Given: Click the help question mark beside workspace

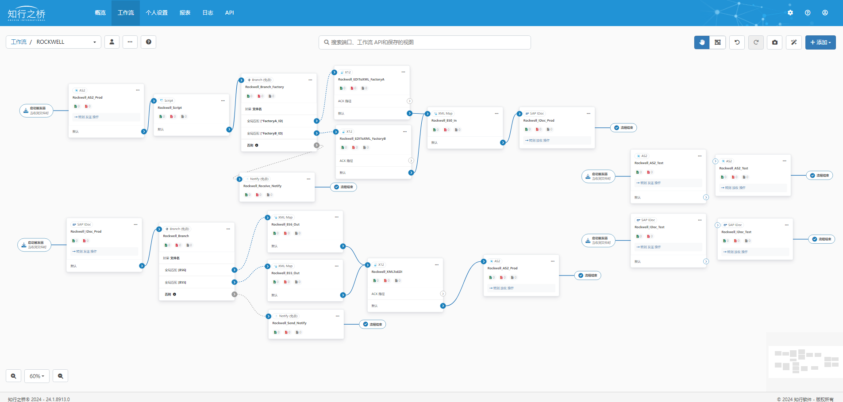Looking at the screenshot, I should coord(149,42).
